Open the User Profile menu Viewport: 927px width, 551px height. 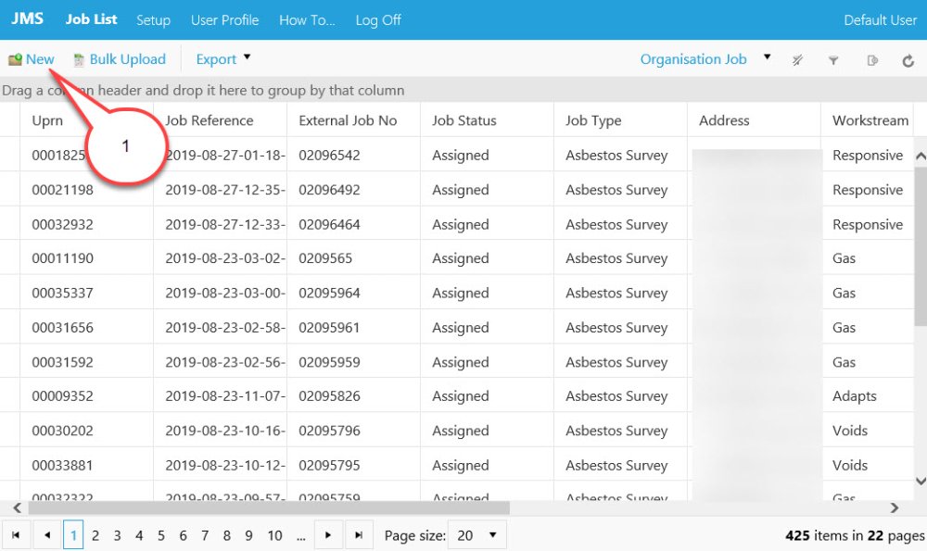click(224, 20)
